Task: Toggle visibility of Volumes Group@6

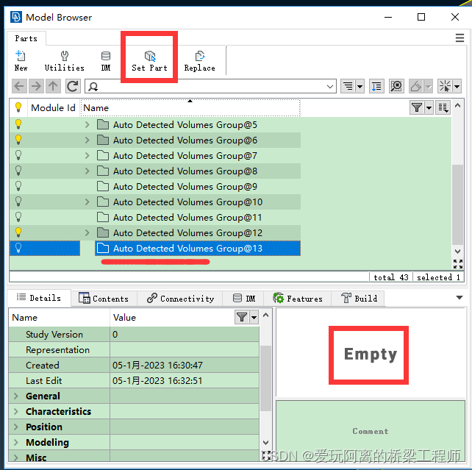Action: [18, 140]
